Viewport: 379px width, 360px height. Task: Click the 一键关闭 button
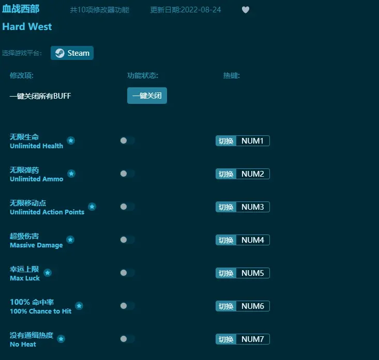(147, 96)
